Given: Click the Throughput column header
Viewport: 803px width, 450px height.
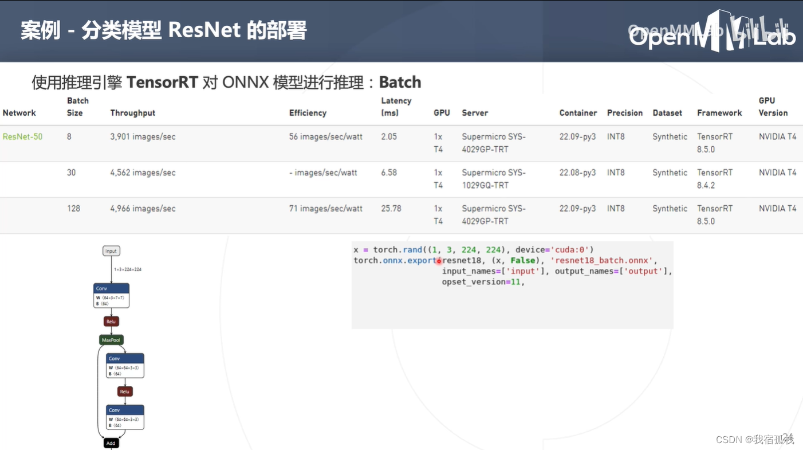Looking at the screenshot, I should 133,113.
